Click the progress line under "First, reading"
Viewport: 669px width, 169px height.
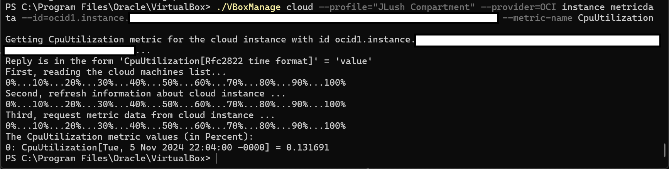tap(175, 83)
